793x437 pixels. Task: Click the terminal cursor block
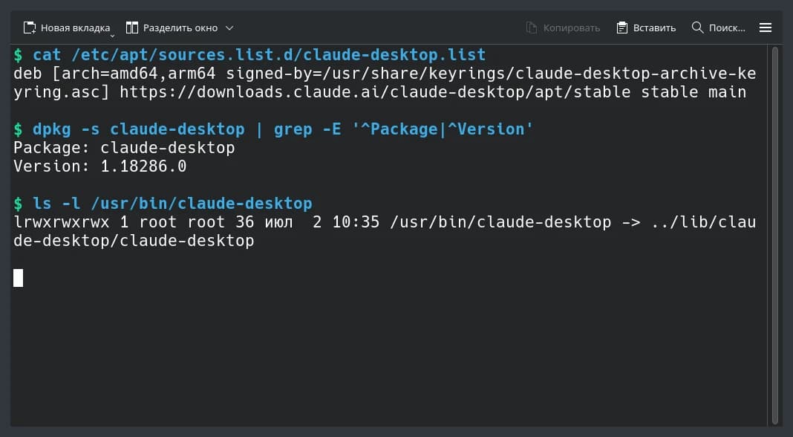coord(19,278)
